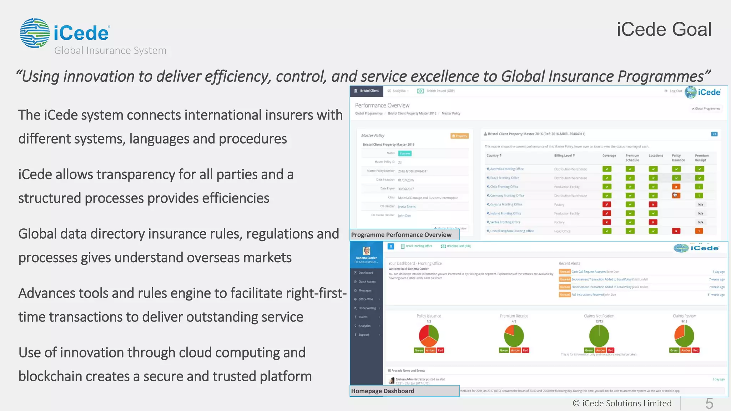Expand the Underwriting sidebar menu
Image resolution: width=731 pixels, height=411 pixels.
click(x=367, y=308)
